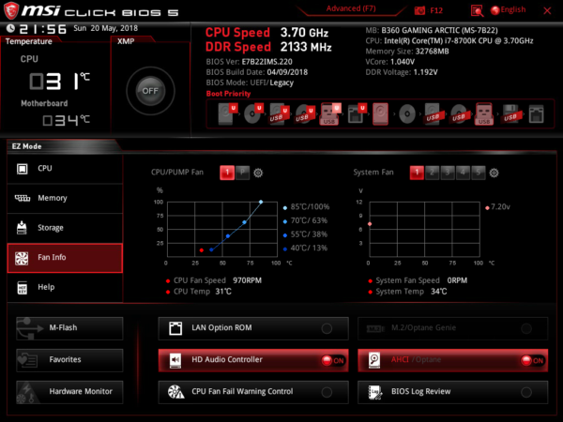
Task: Select System Fan button 3
Action: tap(448, 173)
